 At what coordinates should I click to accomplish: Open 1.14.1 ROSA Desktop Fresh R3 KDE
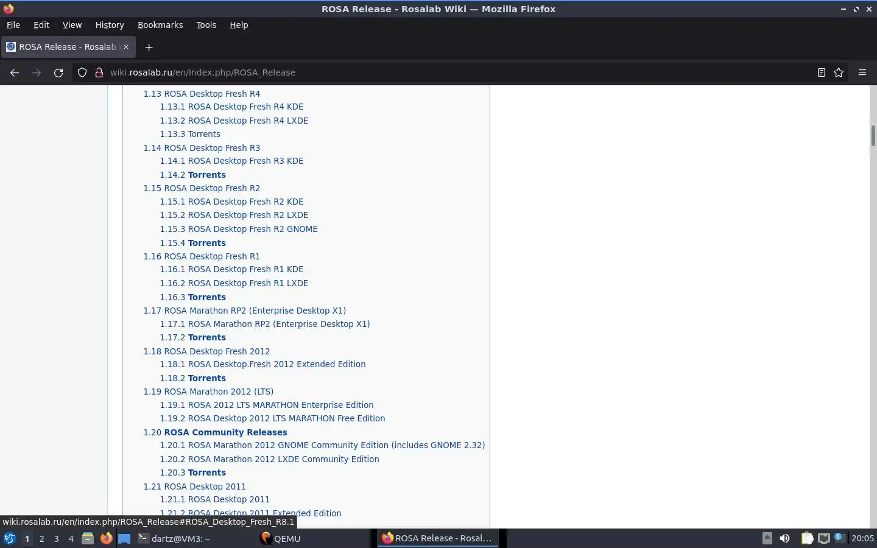[231, 161]
